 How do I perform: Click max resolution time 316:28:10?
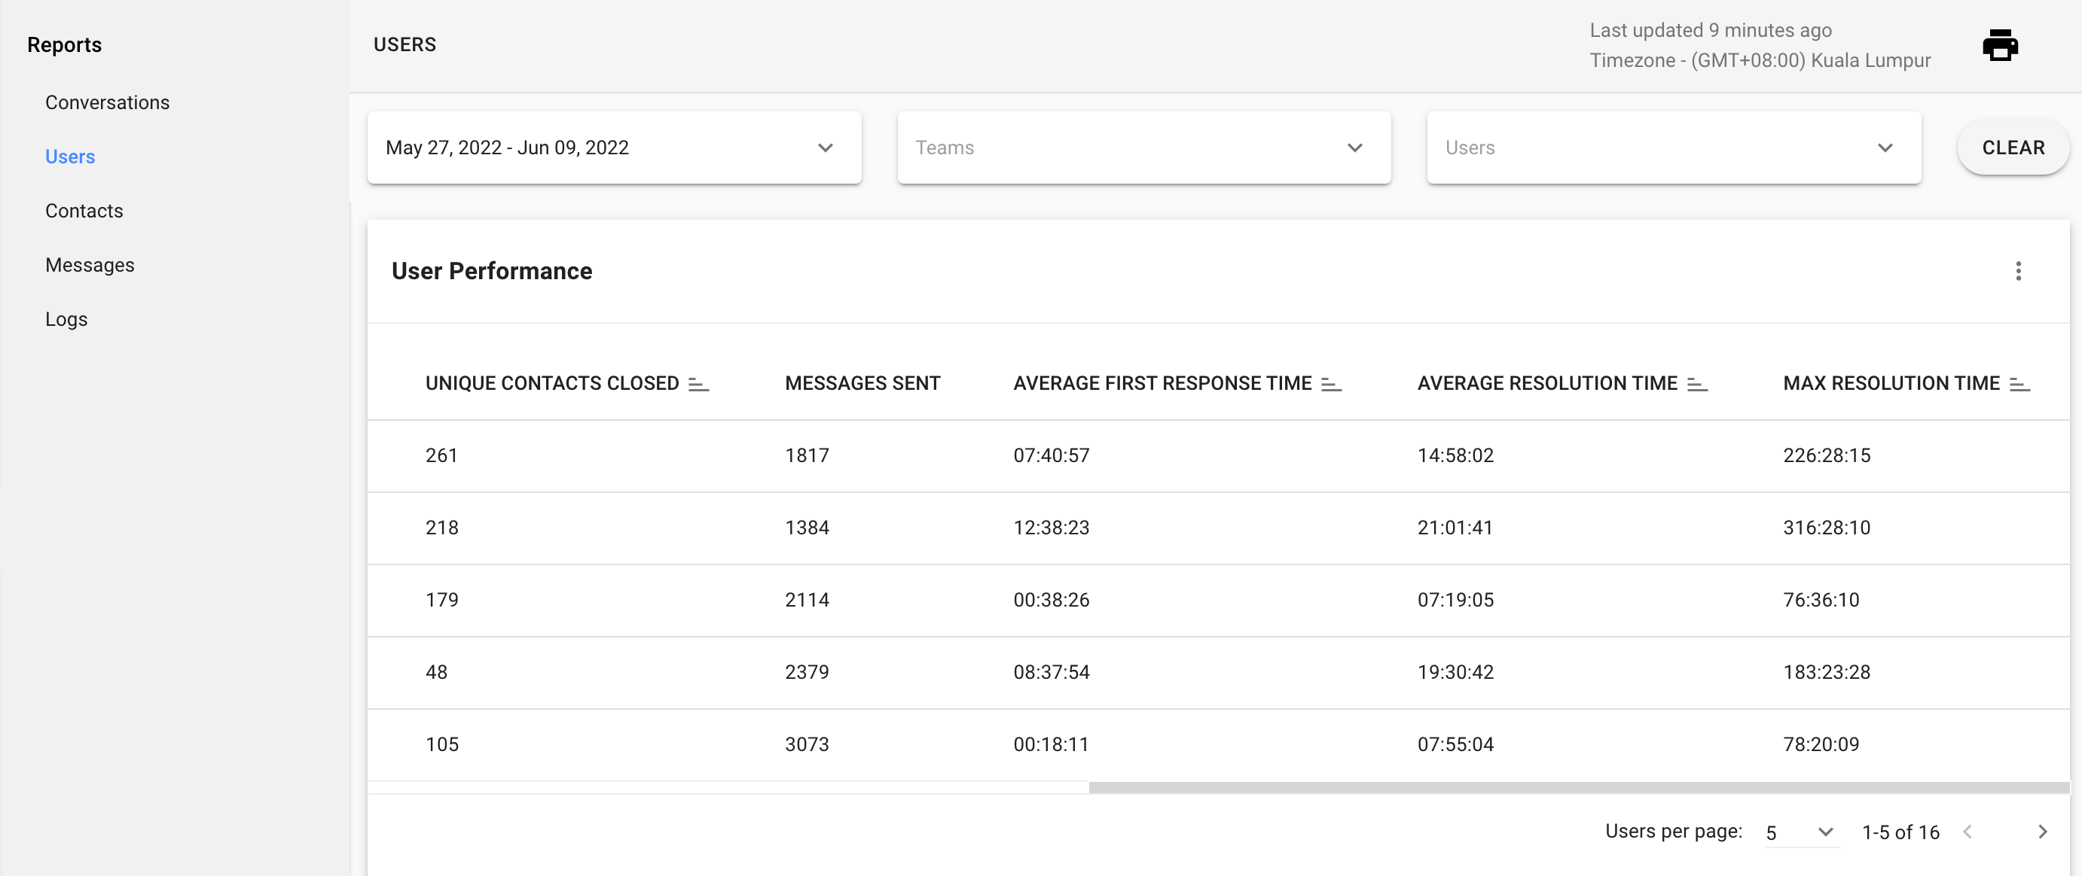pyautogui.click(x=1827, y=528)
